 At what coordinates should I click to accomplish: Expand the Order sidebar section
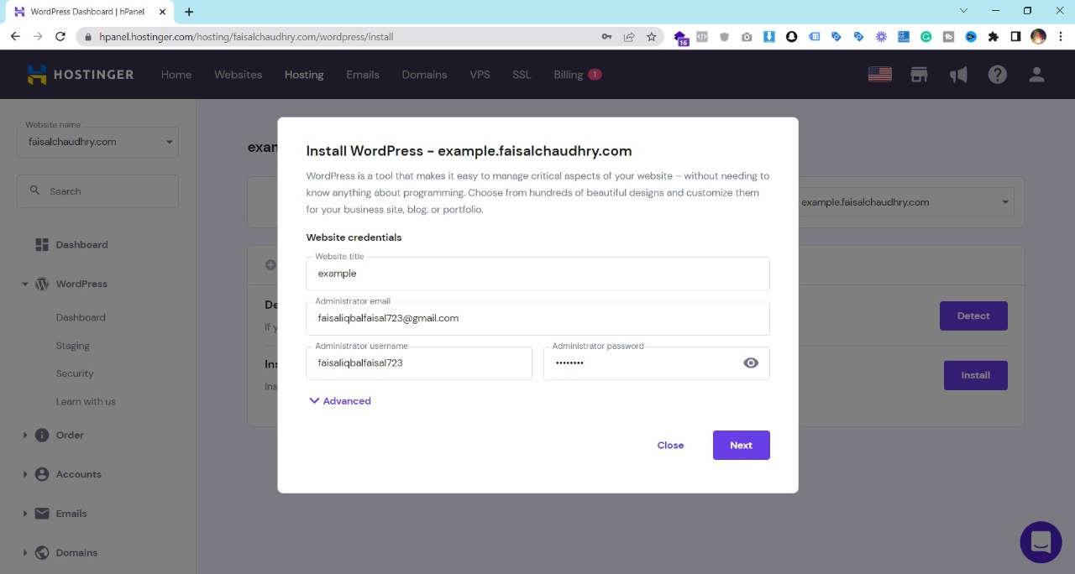[x=25, y=435]
